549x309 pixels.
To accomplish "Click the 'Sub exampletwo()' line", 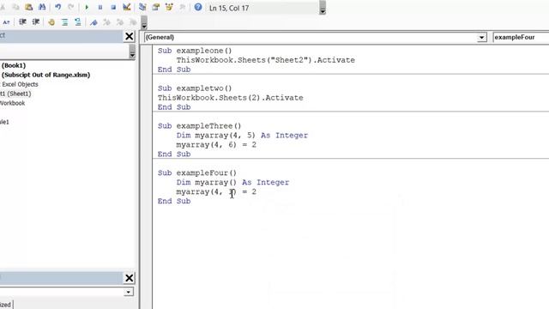I will (x=195, y=88).
